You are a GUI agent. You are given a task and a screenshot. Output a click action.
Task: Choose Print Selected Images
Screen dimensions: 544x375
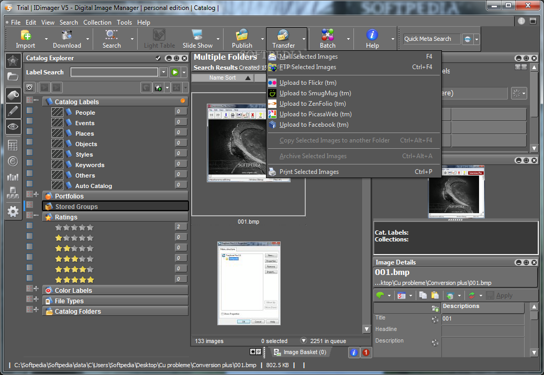pos(353,172)
